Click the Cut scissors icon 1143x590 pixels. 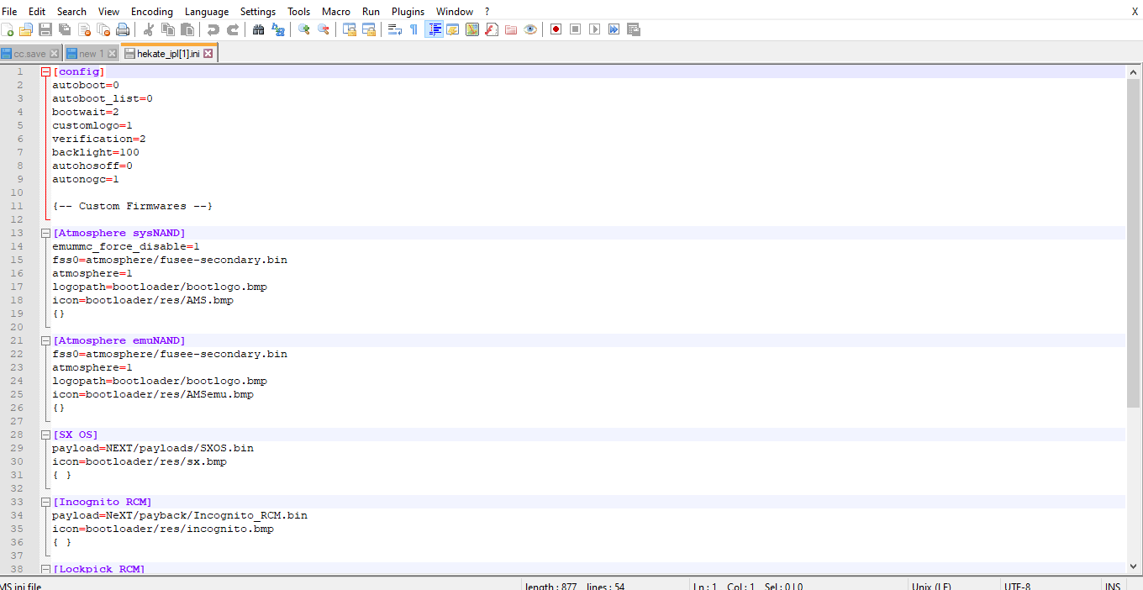click(x=149, y=29)
